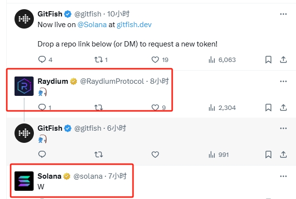Viewport: 296px width, 199px height.
Task: View analytics showing 991 views
Action: pos(219,155)
